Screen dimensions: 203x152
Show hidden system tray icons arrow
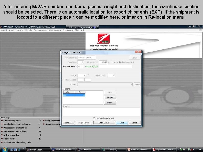tap(178, 149)
